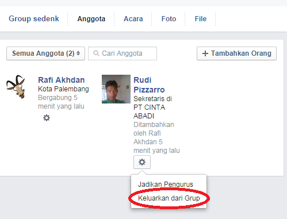Click gear button under Rudi Pizzarro
Image resolution: width=287 pixels, height=219 pixels.
142,162
